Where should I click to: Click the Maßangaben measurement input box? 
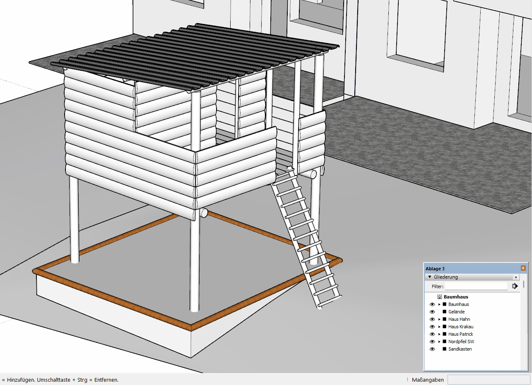pos(489,380)
